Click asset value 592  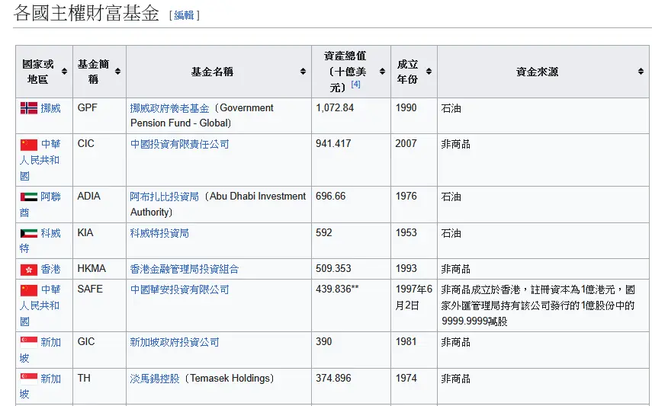(x=324, y=233)
